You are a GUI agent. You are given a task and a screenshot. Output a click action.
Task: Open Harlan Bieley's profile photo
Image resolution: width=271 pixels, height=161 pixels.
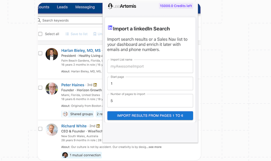(52, 54)
